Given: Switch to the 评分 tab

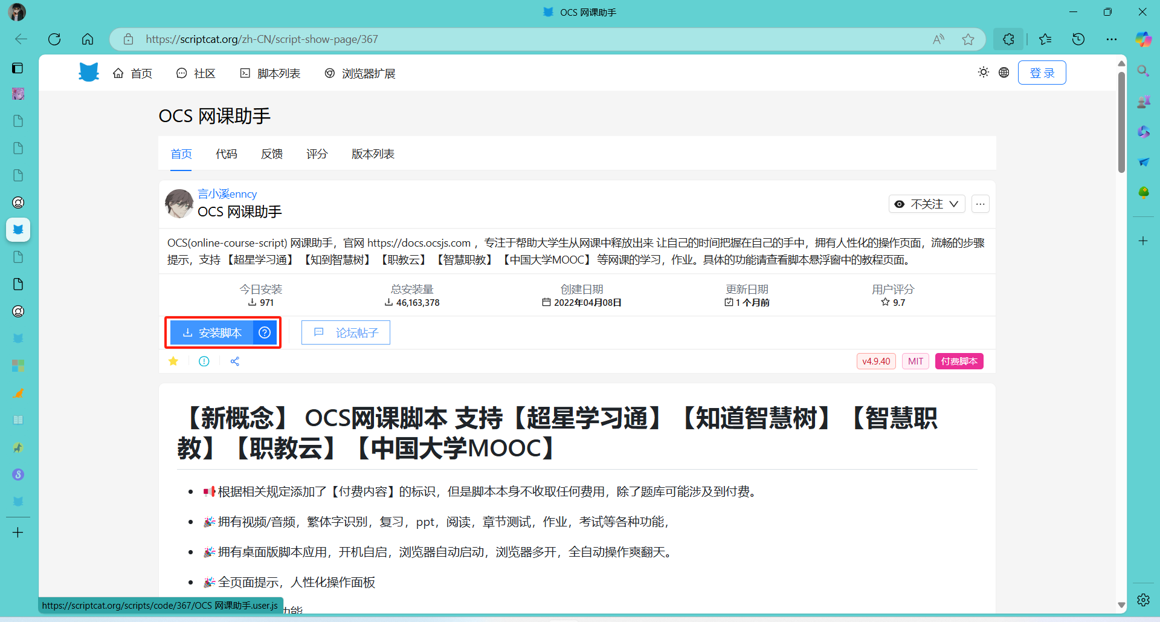Looking at the screenshot, I should pos(317,154).
